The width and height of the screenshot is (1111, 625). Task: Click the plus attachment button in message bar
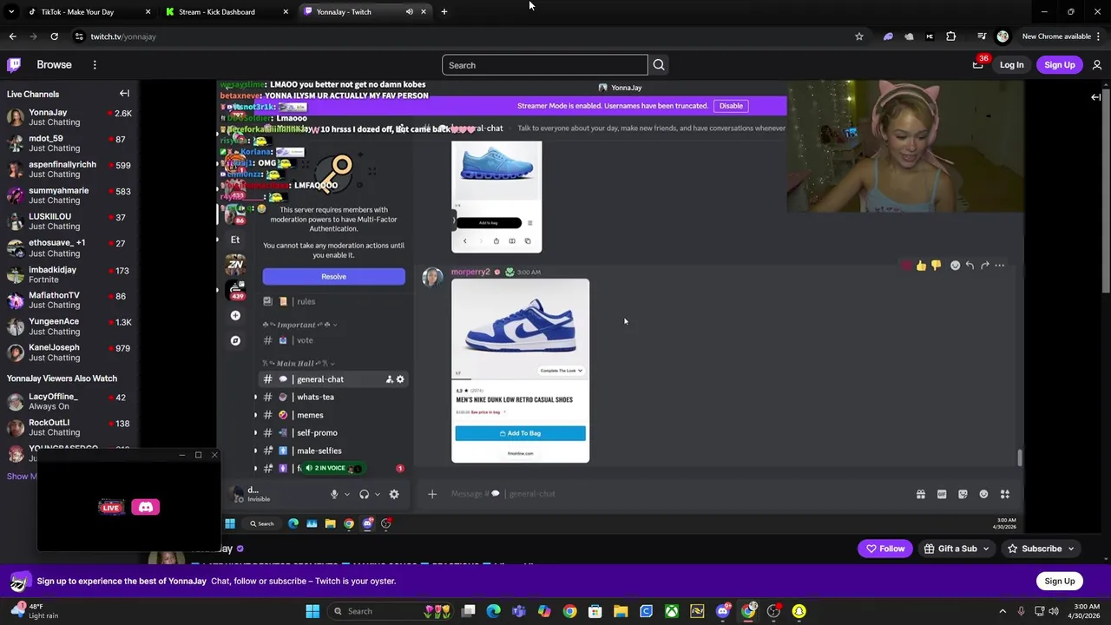coord(432,494)
